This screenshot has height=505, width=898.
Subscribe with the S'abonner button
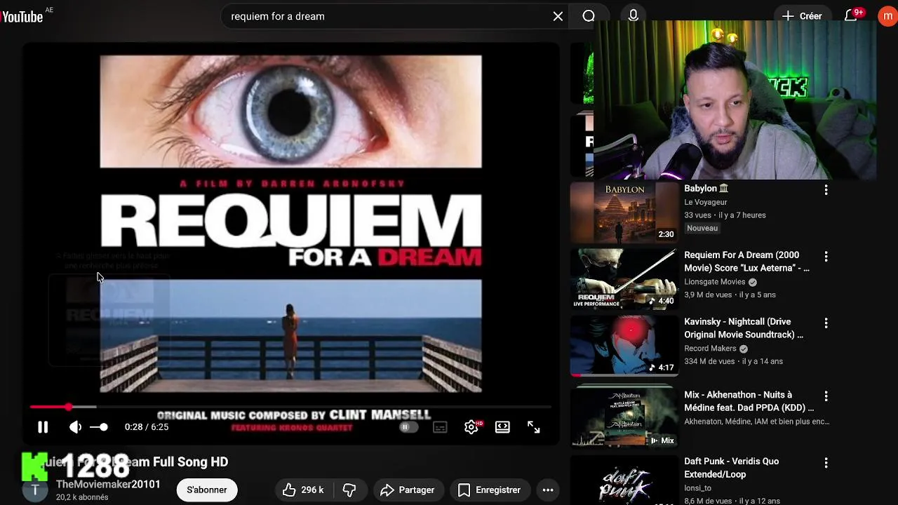click(x=207, y=490)
